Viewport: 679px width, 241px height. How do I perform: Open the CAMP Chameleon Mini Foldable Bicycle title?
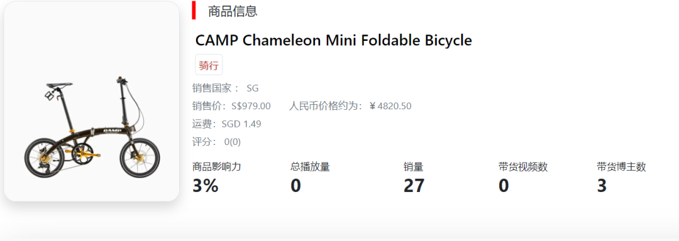point(333,40)
